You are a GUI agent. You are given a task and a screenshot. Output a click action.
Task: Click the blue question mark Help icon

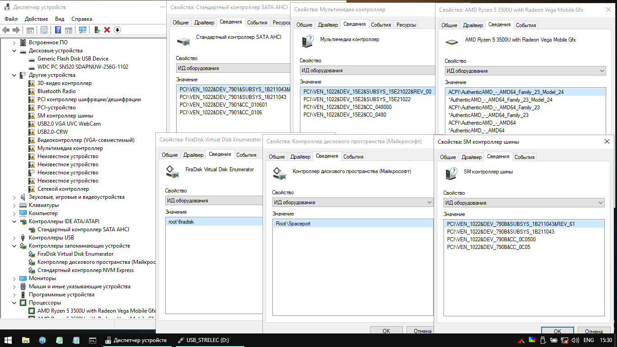pos(58,30)
